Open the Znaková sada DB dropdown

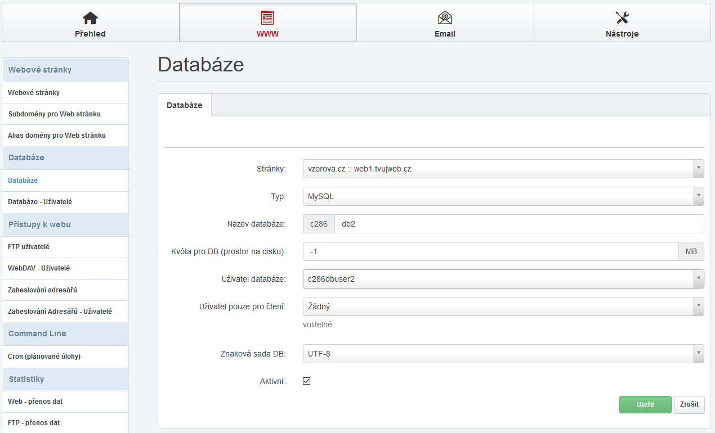pos(503,354)
